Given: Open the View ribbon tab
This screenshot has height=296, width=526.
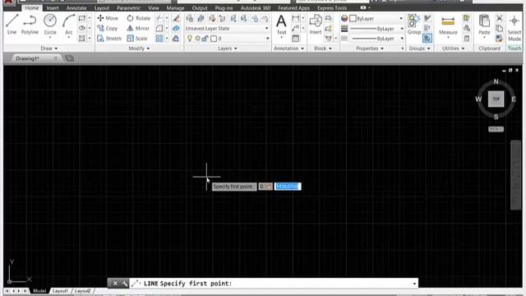Looking at the screenshot, I should click(154, 8).
